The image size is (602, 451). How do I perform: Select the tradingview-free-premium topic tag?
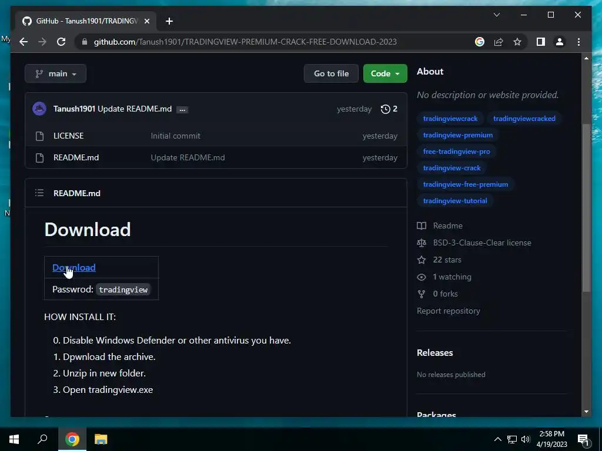pos(466,184)
